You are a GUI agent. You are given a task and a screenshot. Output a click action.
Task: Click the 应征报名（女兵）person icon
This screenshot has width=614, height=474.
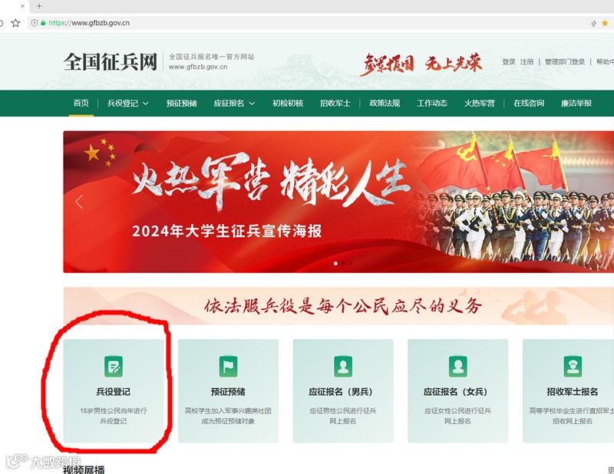click(457, 367)
